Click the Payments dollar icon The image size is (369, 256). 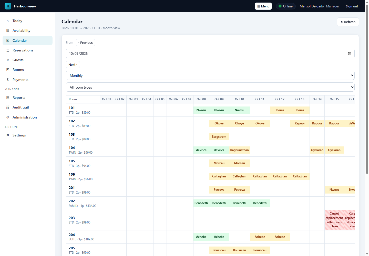[8, 80]
